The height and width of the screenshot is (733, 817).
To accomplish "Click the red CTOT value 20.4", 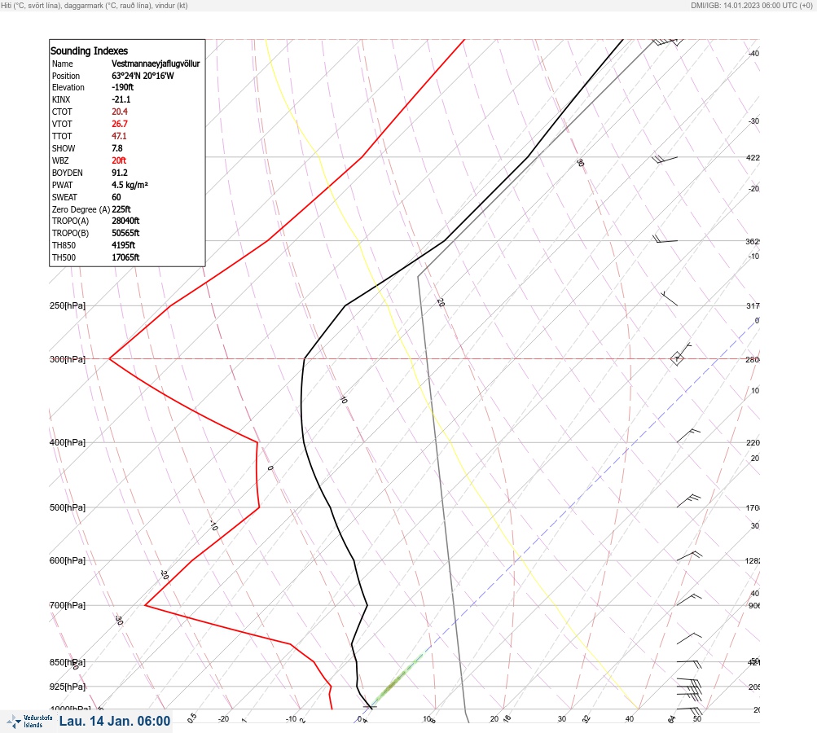I will coord(119,112).
